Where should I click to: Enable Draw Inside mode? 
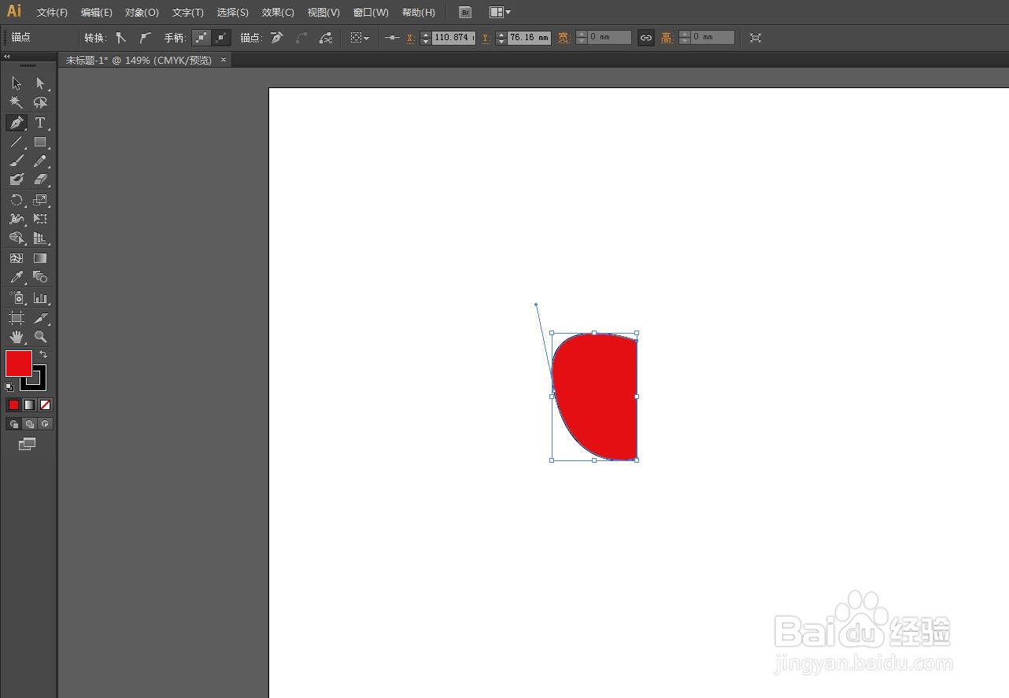(x=45, y=423)
